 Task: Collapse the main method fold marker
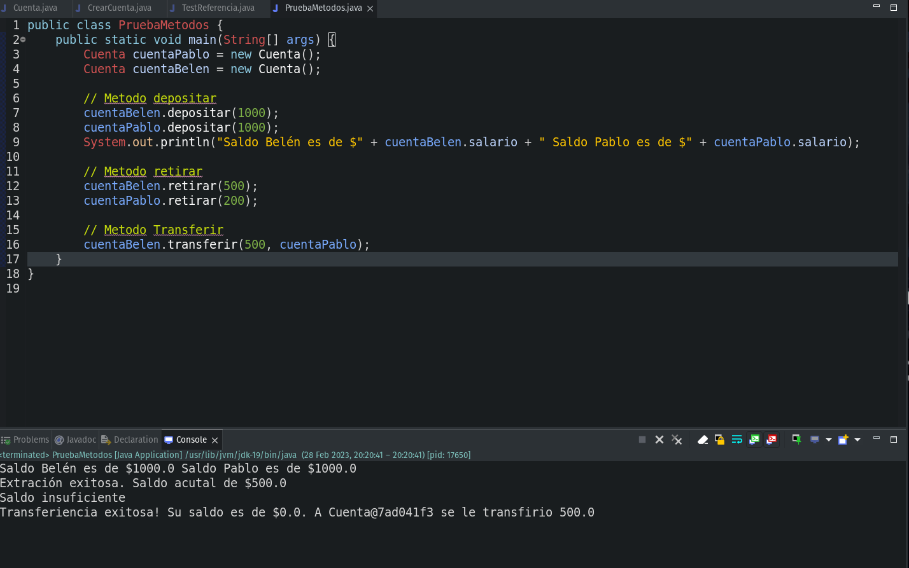click(23, 39)
